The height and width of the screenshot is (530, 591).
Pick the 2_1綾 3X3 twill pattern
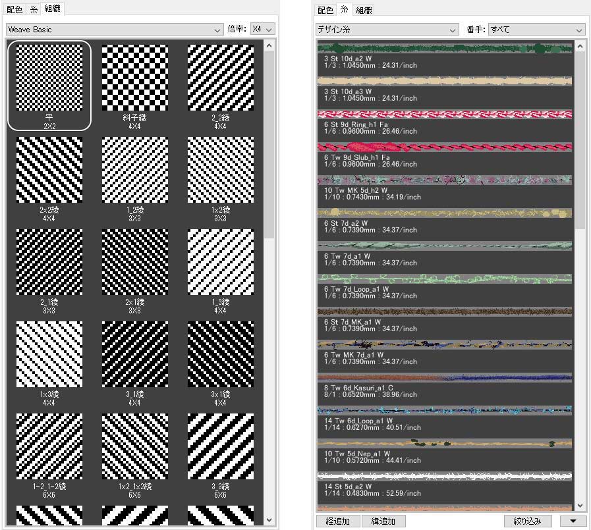tap(49, 271)
